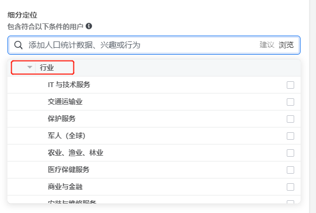Click the 军人 (全球) list item
This screenshot has width=316, height=213.
(66, 136)
